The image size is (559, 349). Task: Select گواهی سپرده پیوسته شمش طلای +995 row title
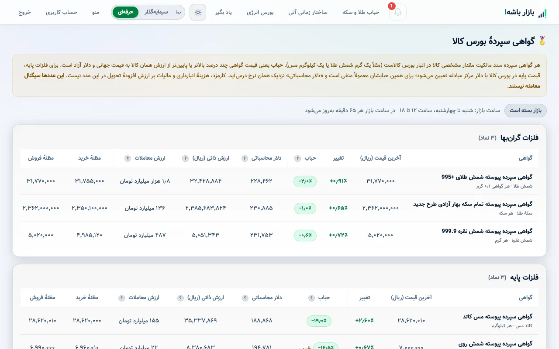[x=487, y=177]
